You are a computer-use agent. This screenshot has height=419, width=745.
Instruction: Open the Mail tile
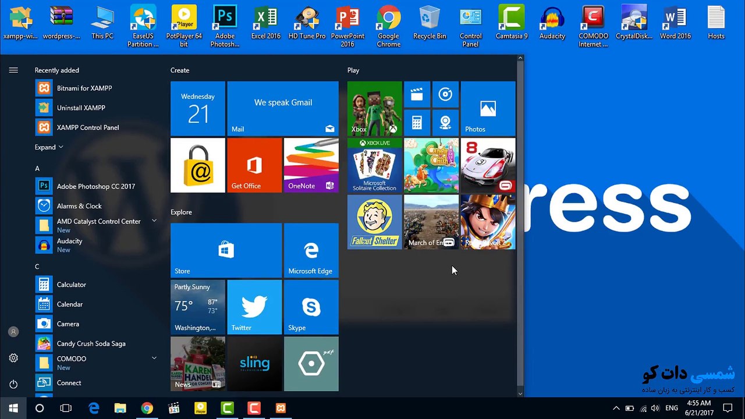pos(283,108)
